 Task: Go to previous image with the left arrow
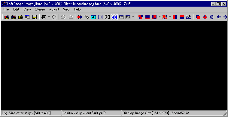click(x=219, y=17)
